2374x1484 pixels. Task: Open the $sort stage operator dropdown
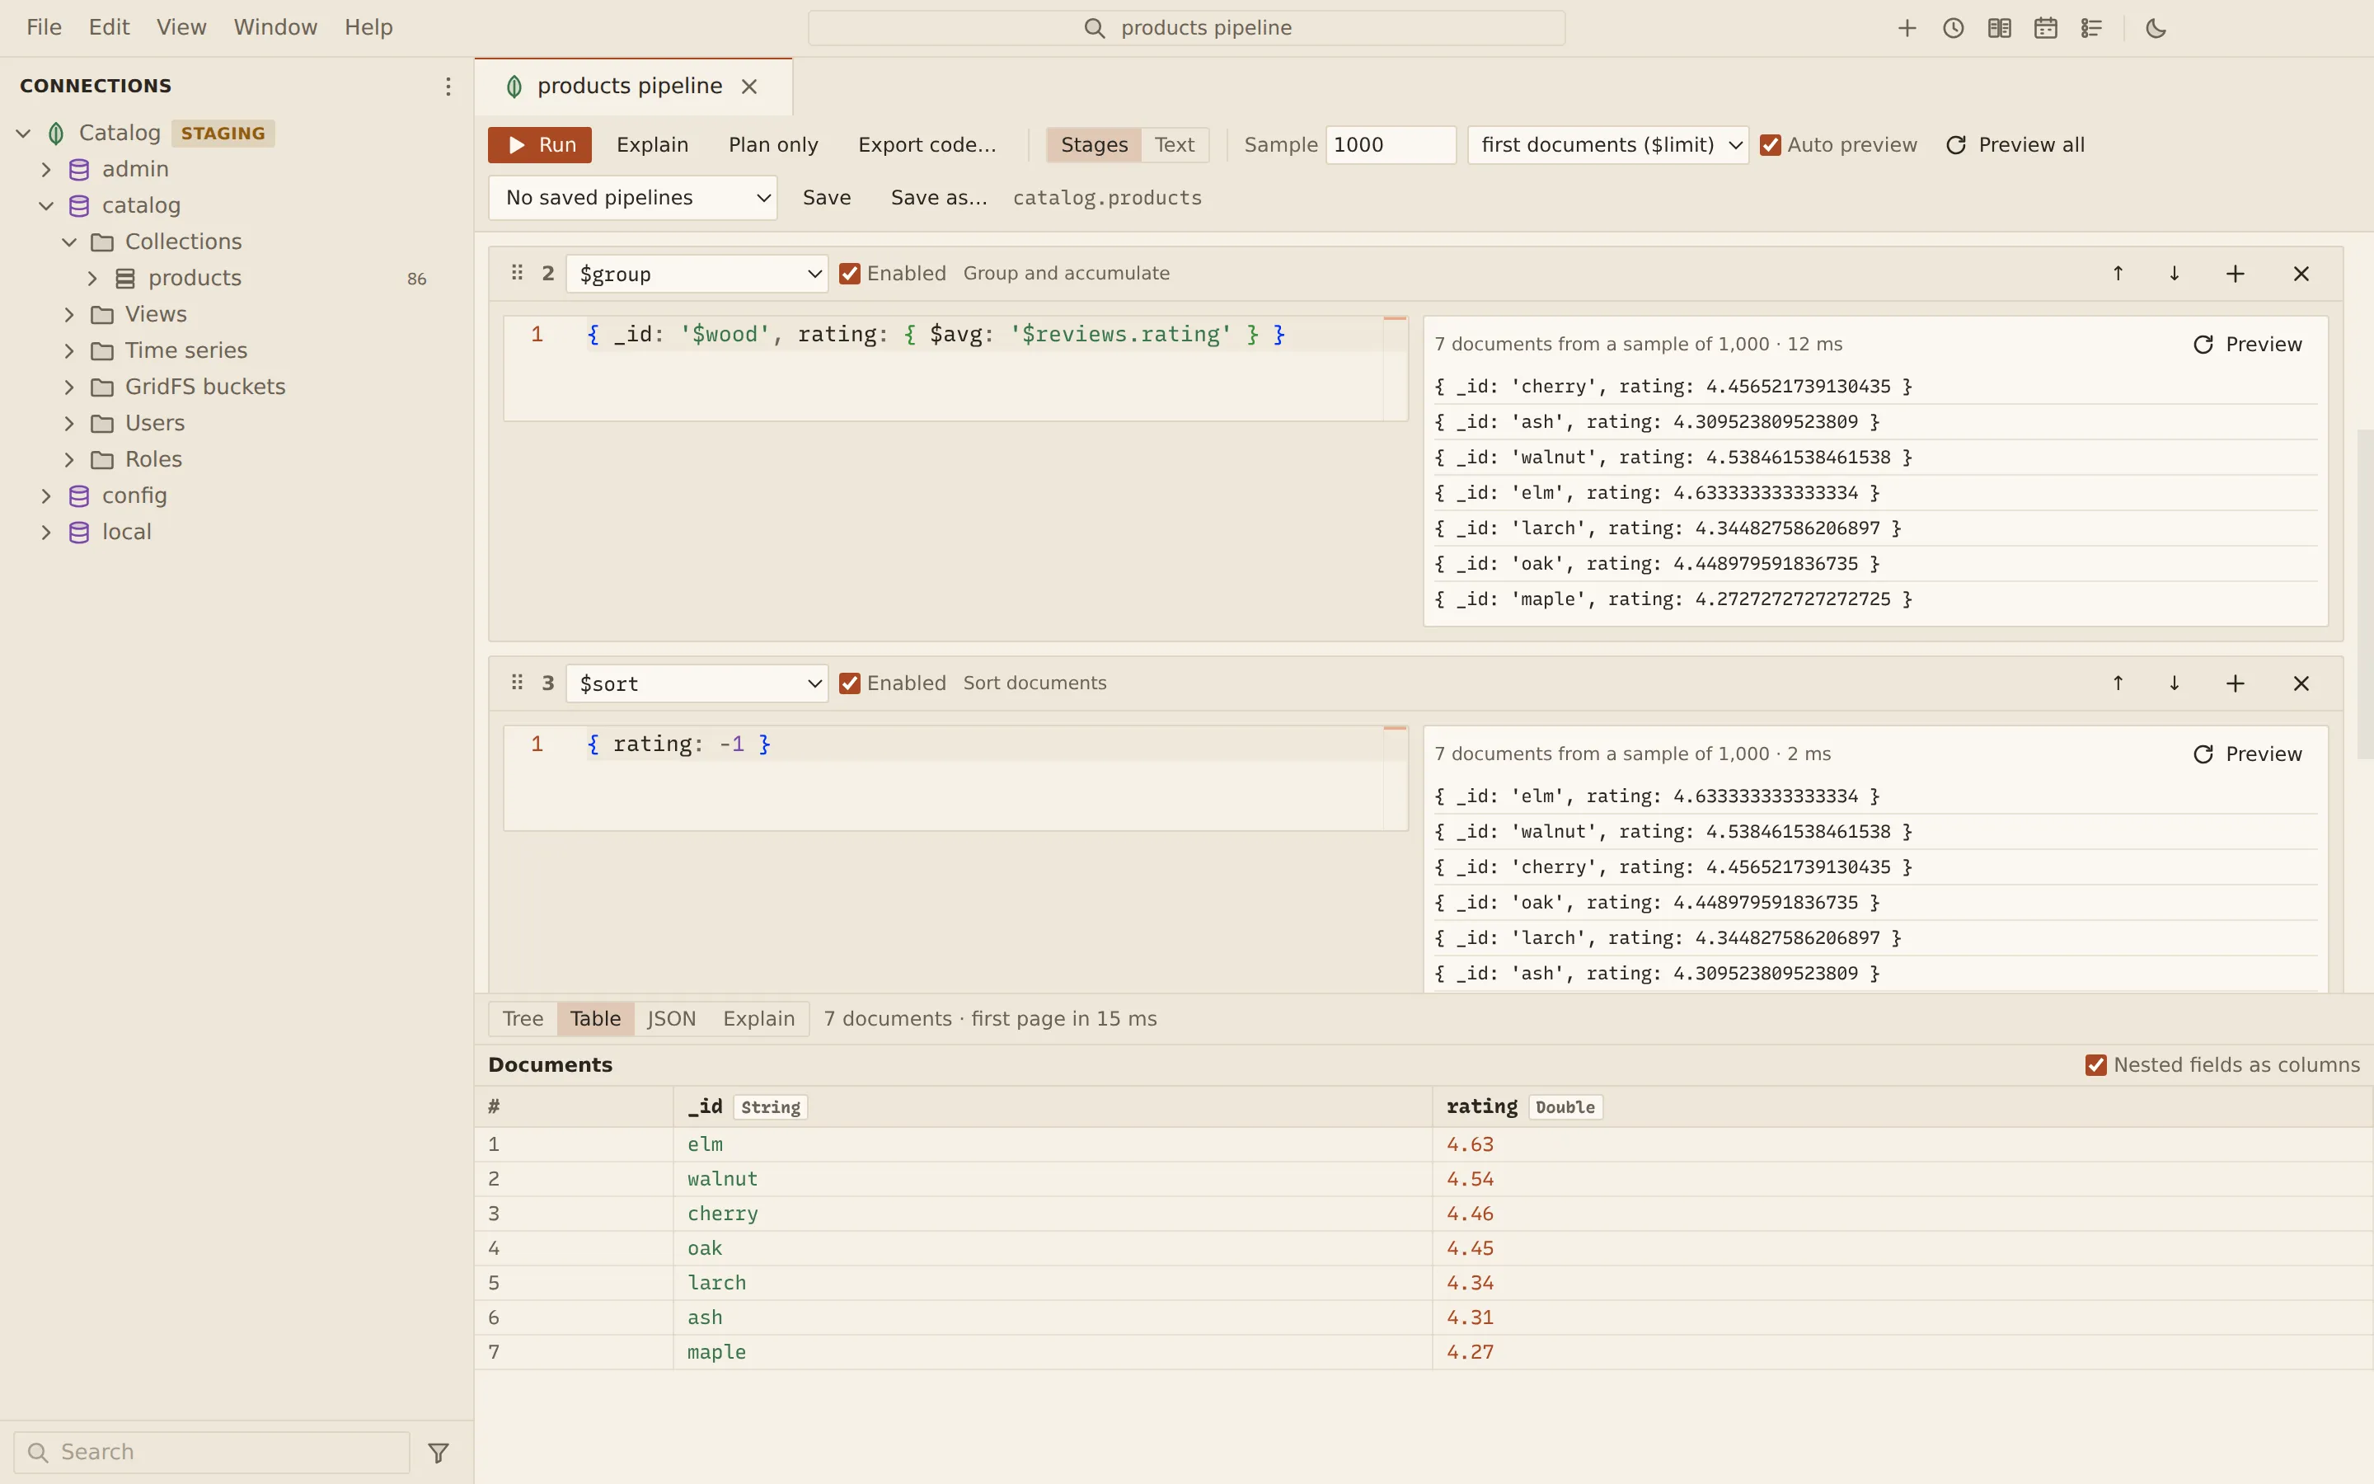coord(697,683)
